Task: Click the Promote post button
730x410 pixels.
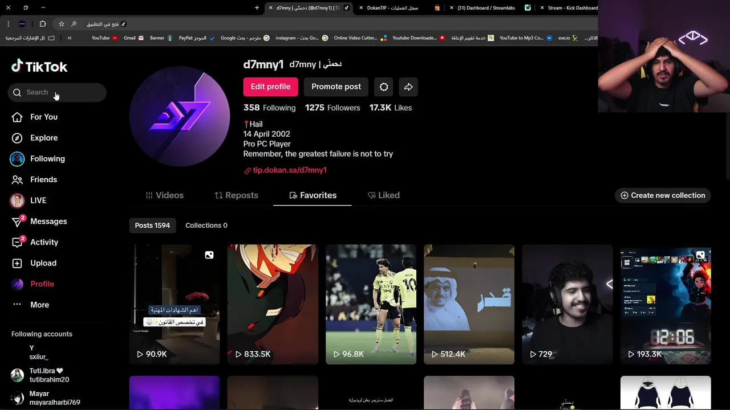Action: pyautogui.click(x=336, y=87)
